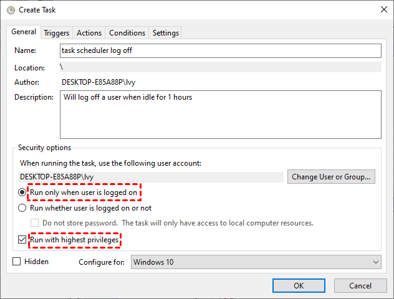Go to the Settings tab
Viewport: 394px width, 299px height.
(165, 33)
